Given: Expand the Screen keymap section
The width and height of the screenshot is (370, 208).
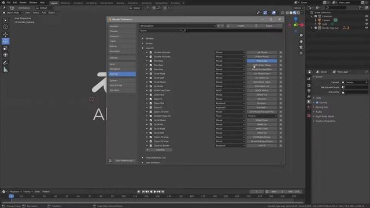Looking at the screenshot, I should 142,43.
